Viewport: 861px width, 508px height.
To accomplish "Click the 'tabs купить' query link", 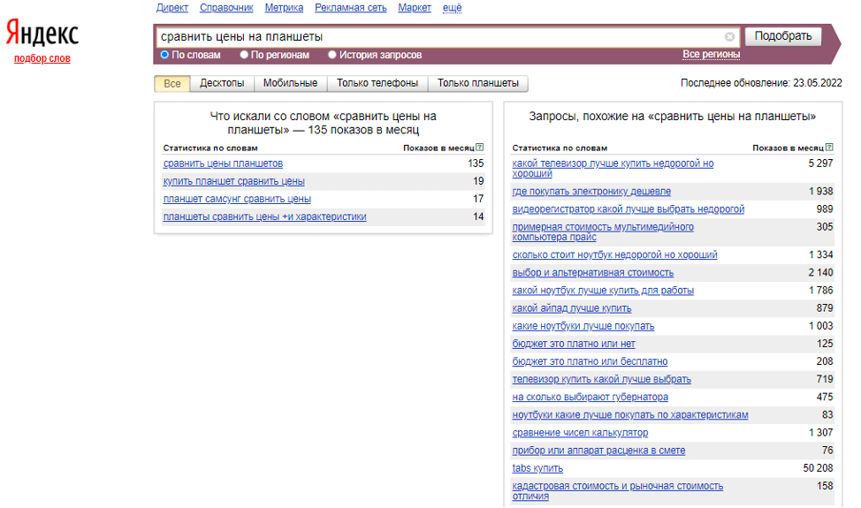I will 537,468.
